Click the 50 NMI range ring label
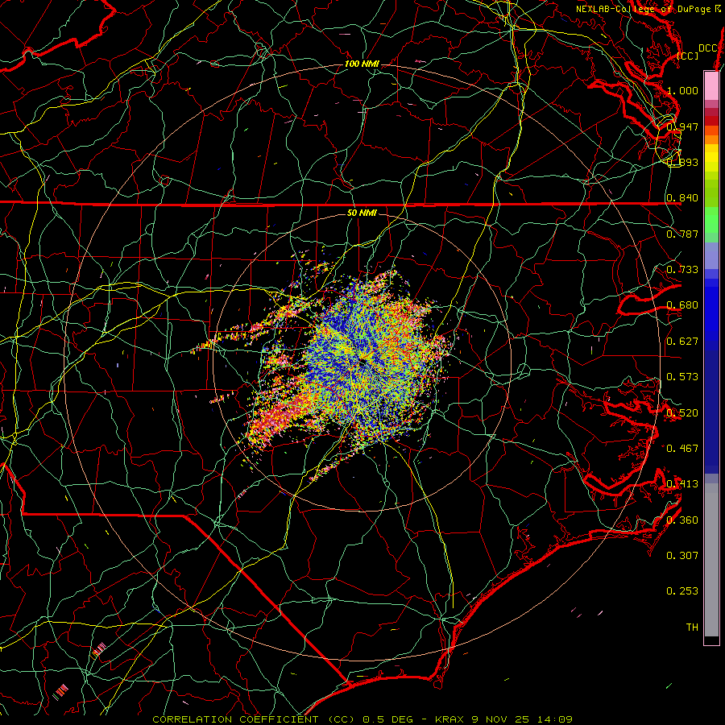Viewport: 725px width, 725px height. (x=362, y=213)
